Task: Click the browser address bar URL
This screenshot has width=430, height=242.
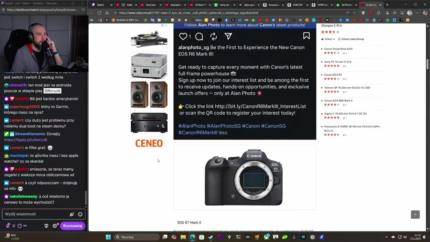Action: [x=188, y=13]
